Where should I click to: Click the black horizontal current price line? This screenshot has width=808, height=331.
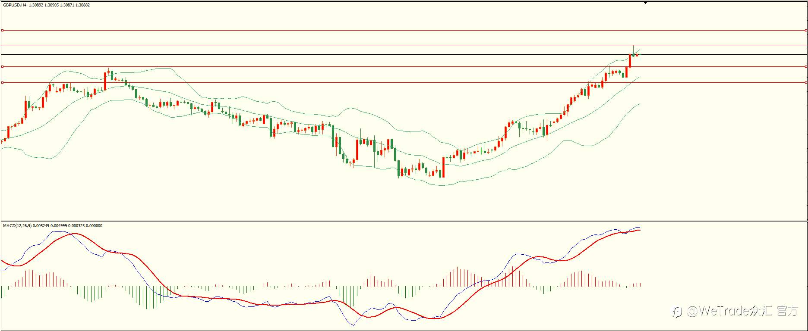tap(404, 54)
